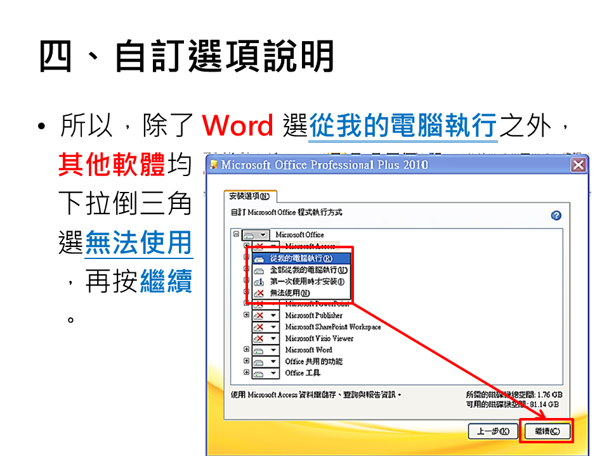The width and height of the screenshot is (609, 456).
Task: Click drive icon beside Office 工具
Action: (x=259, y=374)
